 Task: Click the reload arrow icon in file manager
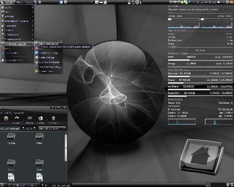(17, 118)
